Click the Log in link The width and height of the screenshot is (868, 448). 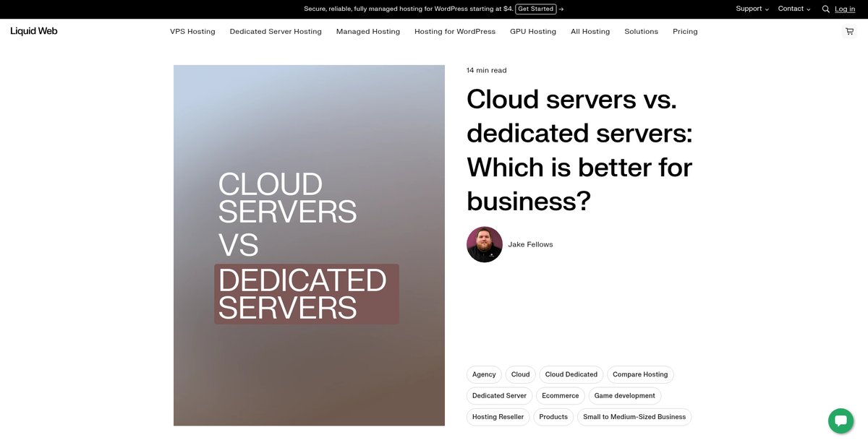pos(845,9)
